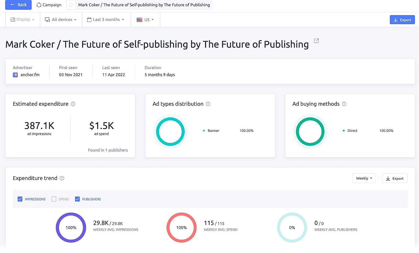Export the Expenditure trend data
This screenshot has height=253, width=419.
395,178
